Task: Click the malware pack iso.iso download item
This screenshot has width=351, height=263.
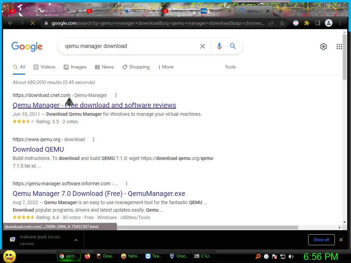Action: tap(40, 240)
